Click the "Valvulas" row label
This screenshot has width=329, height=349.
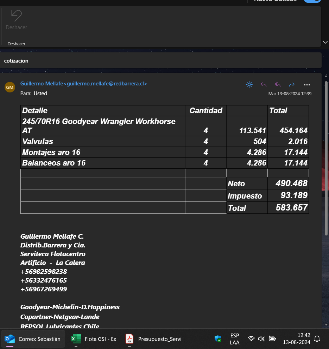38,141
